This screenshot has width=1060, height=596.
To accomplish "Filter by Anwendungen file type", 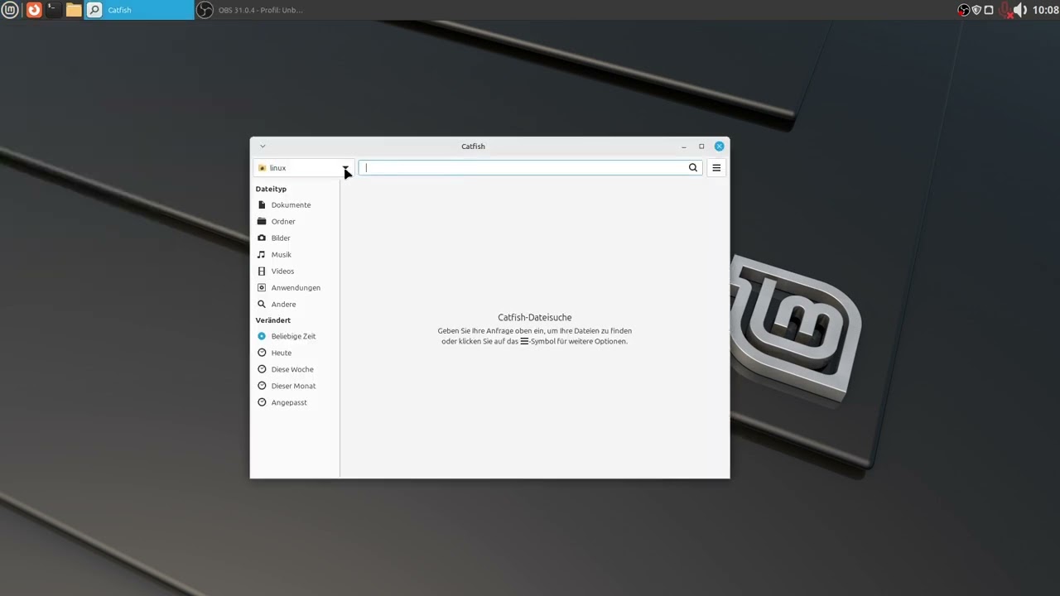I will pos(294,287).
